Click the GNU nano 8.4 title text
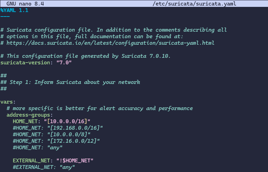The image size is (268, 172). click(x=25, y=4)
